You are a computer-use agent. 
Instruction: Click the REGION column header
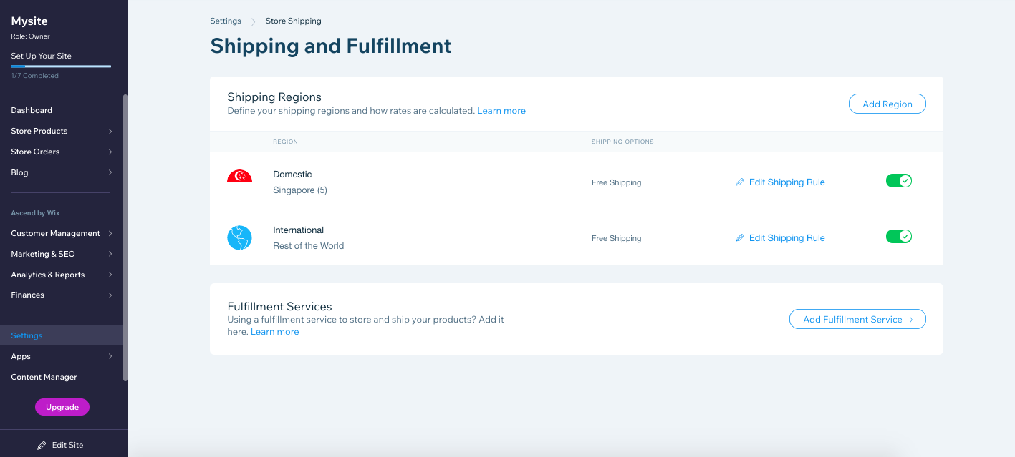[285, 142]
